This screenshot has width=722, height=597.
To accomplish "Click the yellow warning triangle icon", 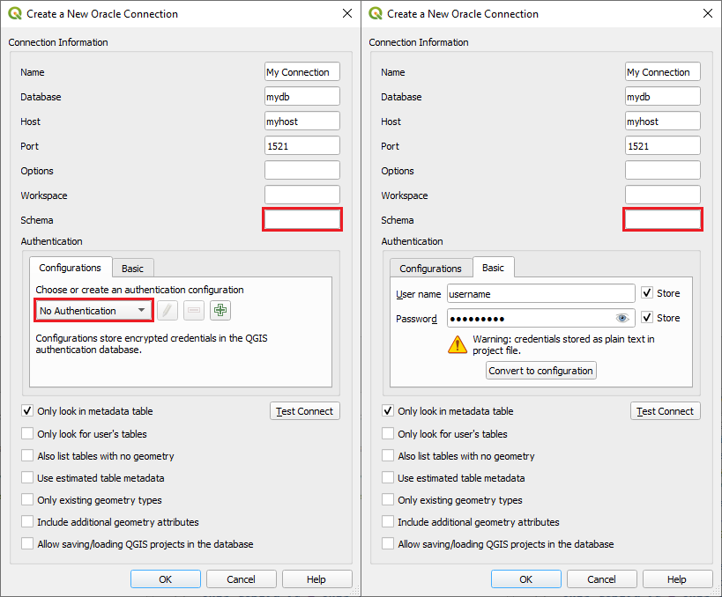I will 458,344.
